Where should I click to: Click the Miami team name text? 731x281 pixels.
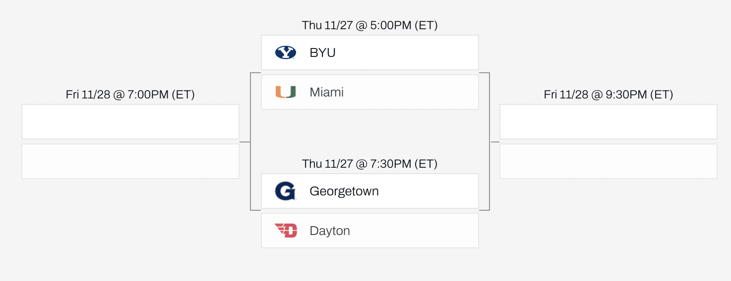326,92
